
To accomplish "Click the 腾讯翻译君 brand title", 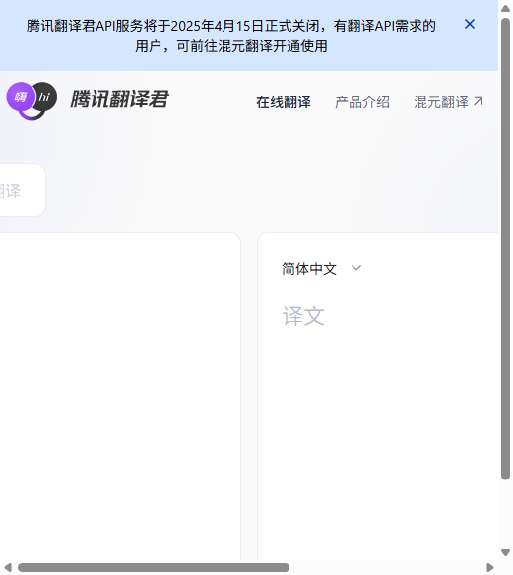I will 119,99.
